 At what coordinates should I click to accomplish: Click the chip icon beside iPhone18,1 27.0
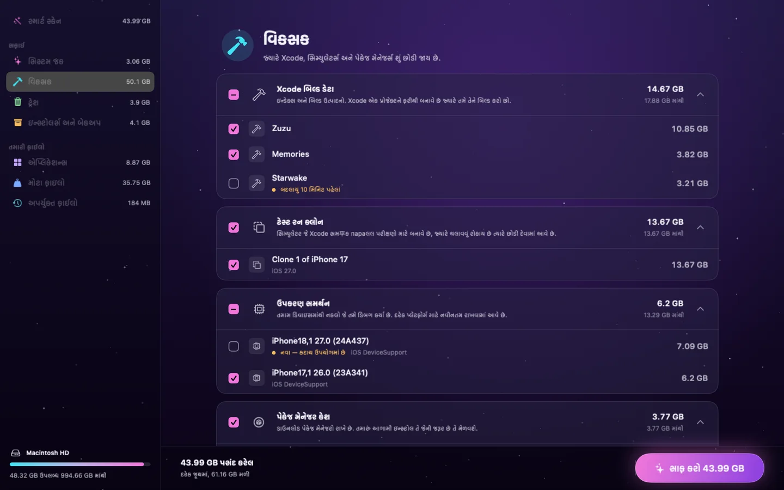coord(256,346)
